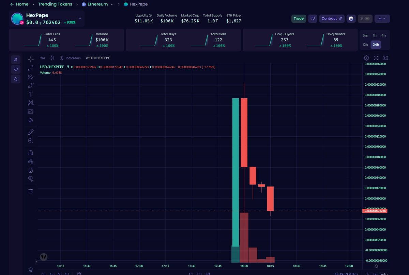
Task: Collapse the drawing toolbar arrow
Action: pyautogui.click(x=36, y=261)
